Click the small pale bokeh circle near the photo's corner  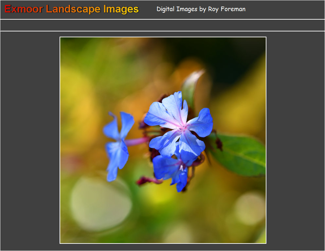(250, 208)
